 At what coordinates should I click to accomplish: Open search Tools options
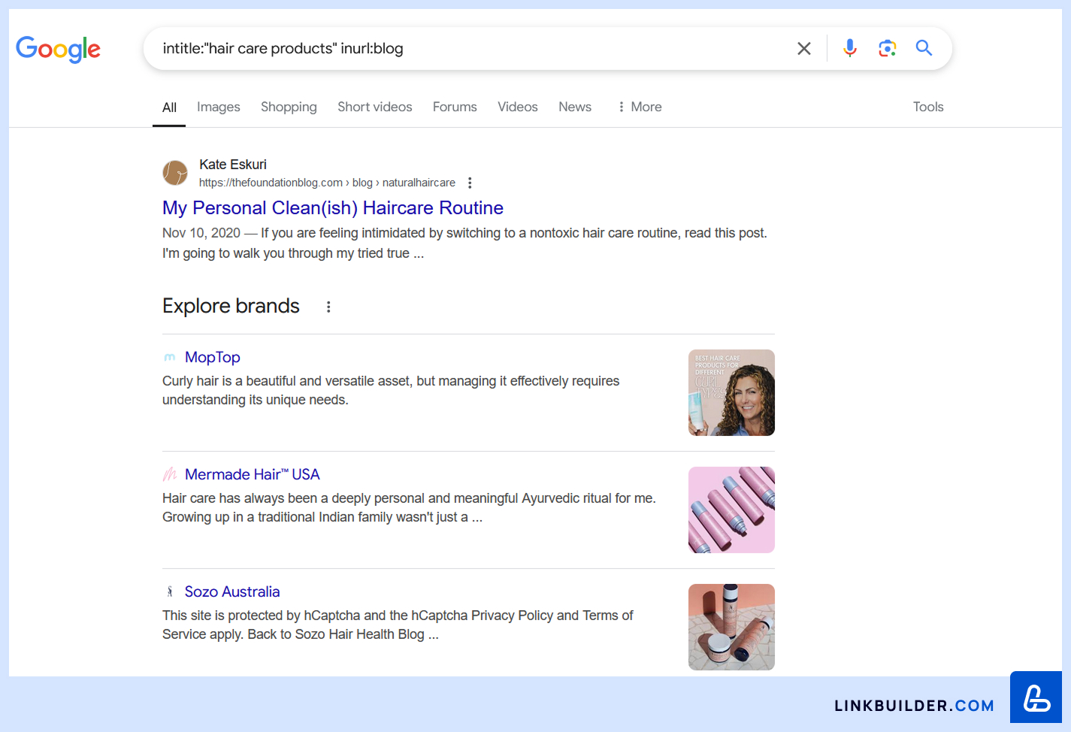pyautogui.click(x=928, y=107)
